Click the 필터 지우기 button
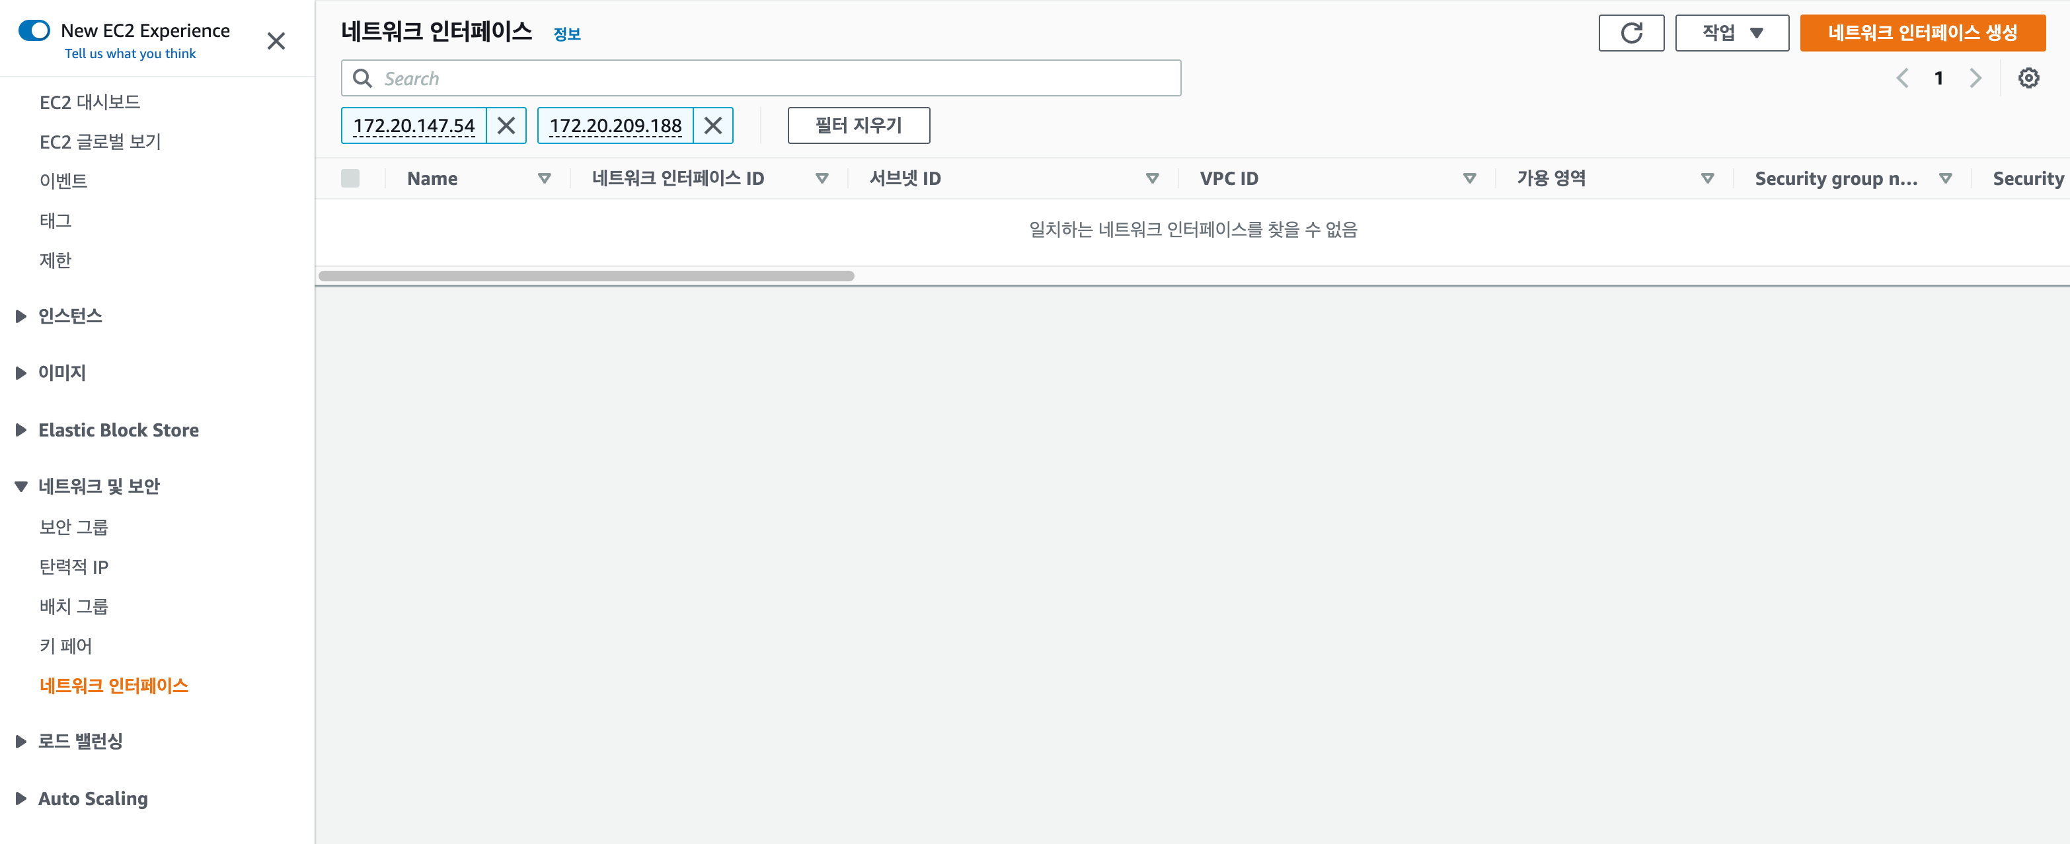 [859, 125]
